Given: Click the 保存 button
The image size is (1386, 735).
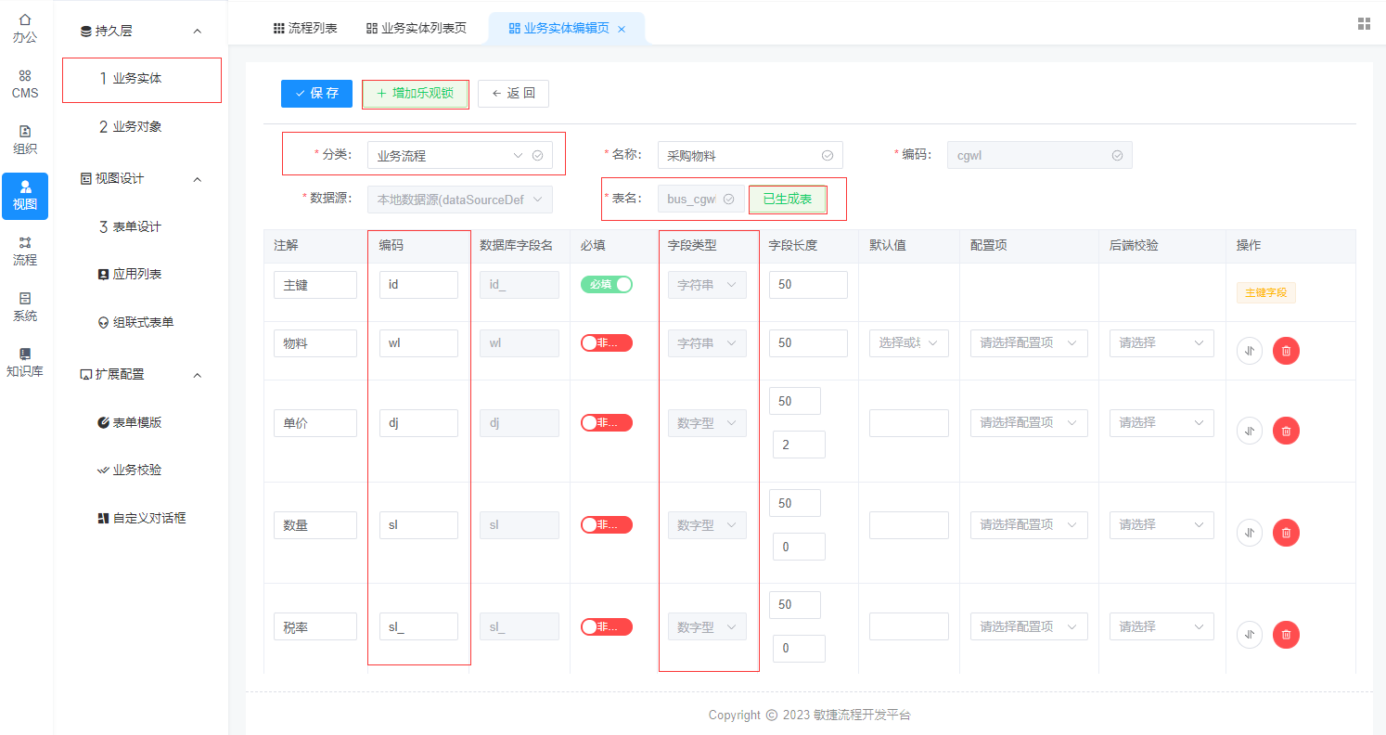Looking at the screenshot, I should tap(316, 94).
